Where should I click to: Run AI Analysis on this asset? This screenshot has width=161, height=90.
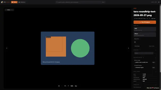[145, 22]
